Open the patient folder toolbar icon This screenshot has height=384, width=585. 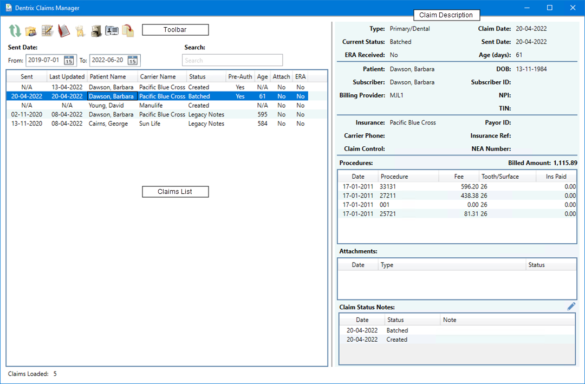pyautogui.click(x=31, y=31)
